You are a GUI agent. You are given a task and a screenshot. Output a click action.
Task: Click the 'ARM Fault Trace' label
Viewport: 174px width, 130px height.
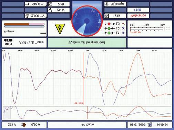click(x=31, y=43)
